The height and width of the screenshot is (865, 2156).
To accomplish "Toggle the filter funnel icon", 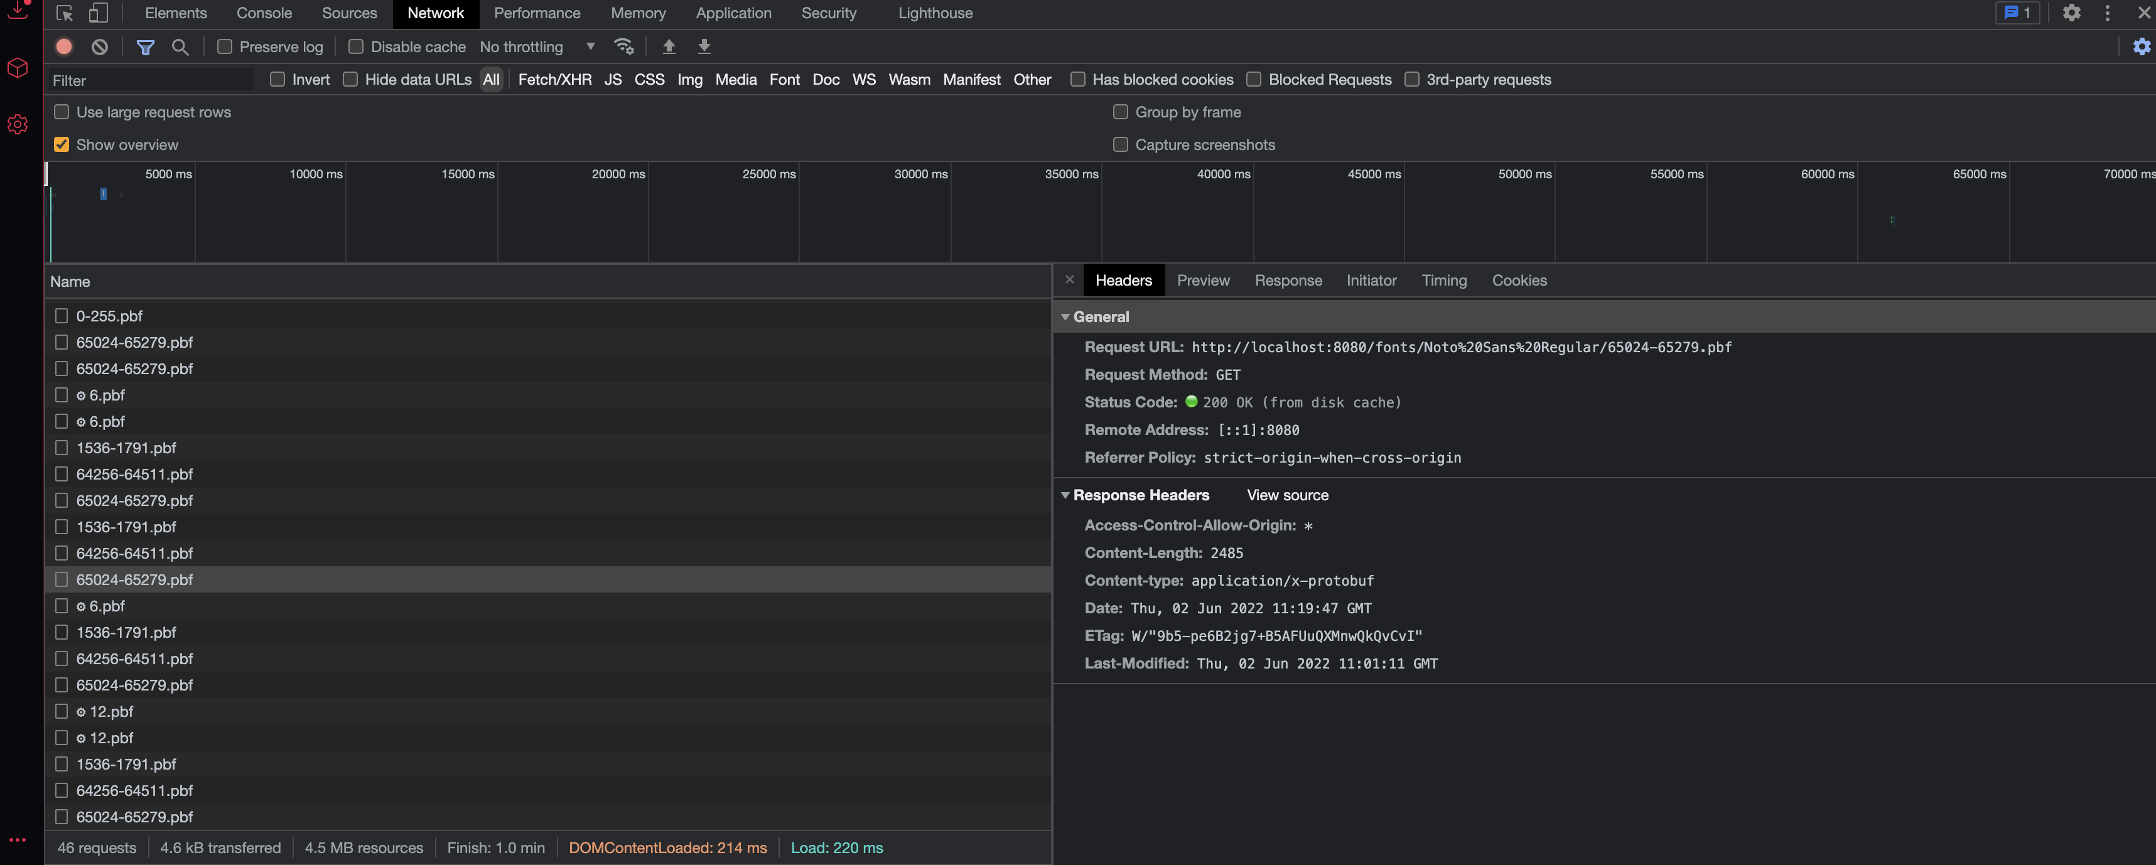I will pyautogui.click(x=145, y=47).
